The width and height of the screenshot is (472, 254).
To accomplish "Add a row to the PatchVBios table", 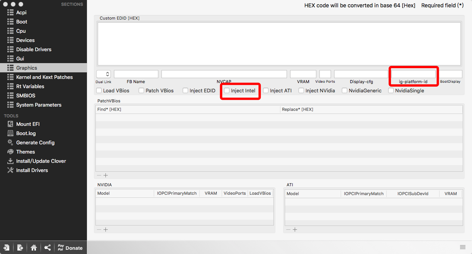I will coord(105,175).
